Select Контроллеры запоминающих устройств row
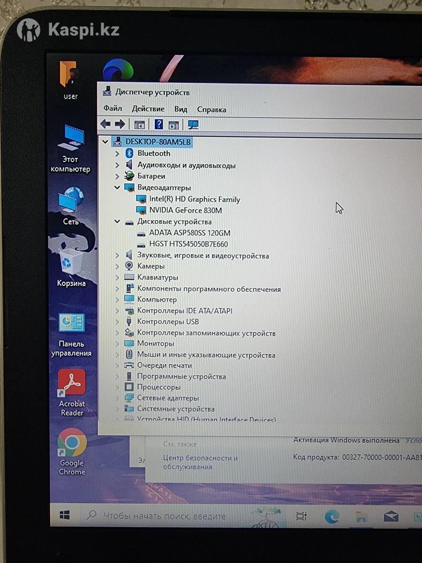 coord(206,333)
